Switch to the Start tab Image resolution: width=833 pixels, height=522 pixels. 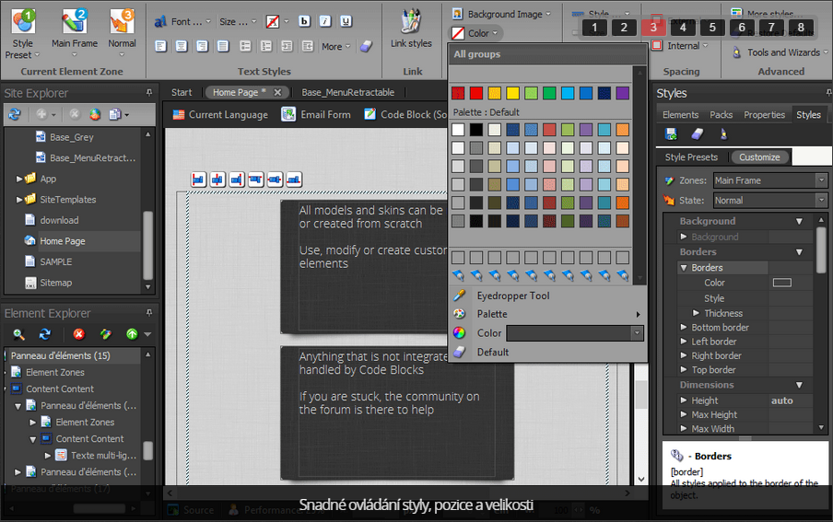[182, 92]
